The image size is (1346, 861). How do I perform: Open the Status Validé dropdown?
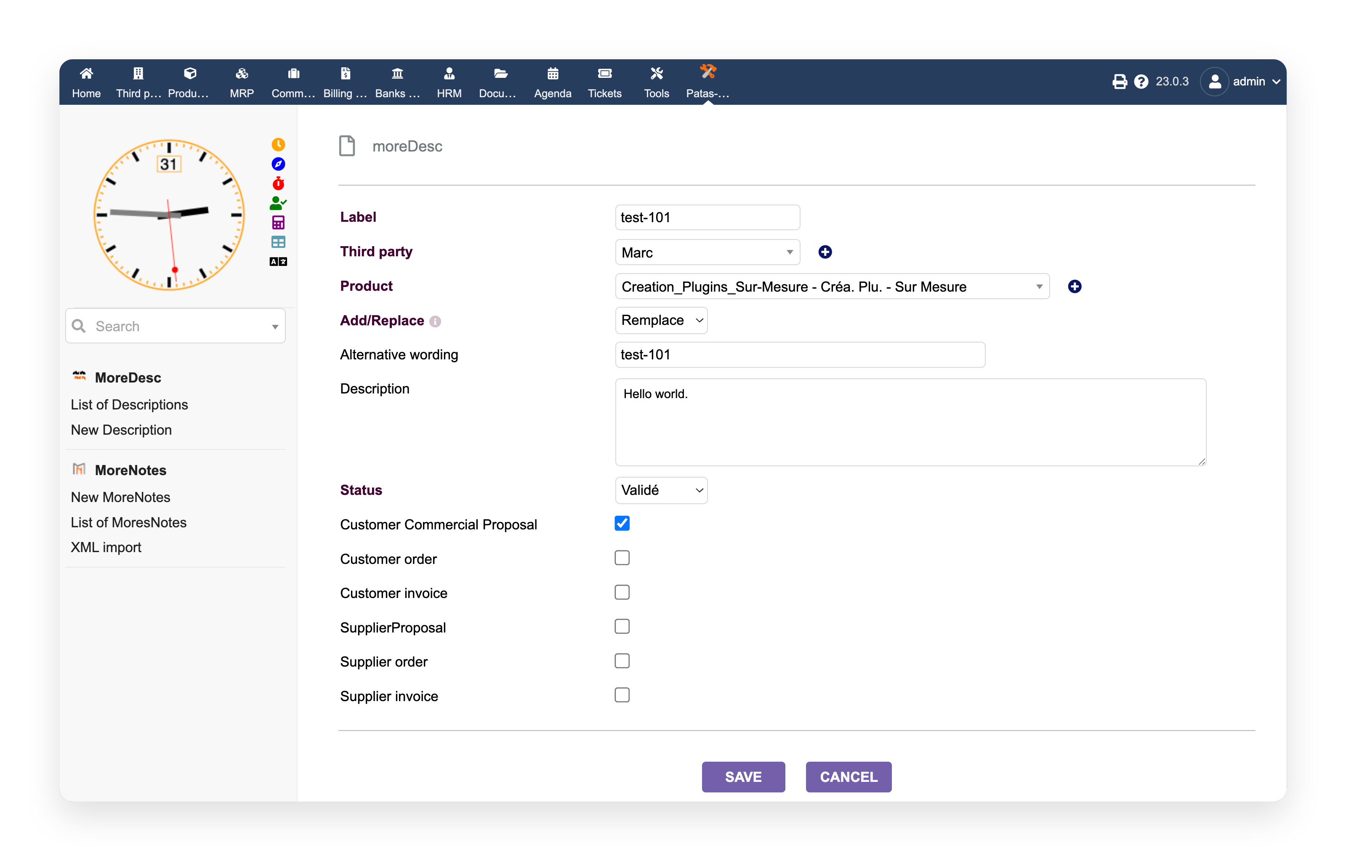pos(661,490)
